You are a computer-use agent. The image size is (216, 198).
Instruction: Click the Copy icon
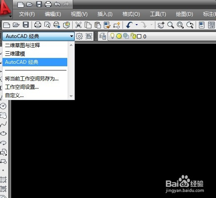(88, 25)
